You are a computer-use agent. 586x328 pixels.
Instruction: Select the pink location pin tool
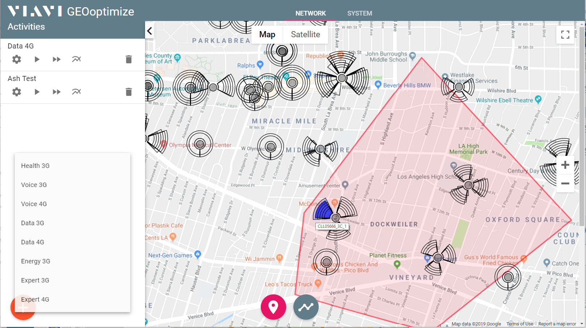[x=273, y=307]
